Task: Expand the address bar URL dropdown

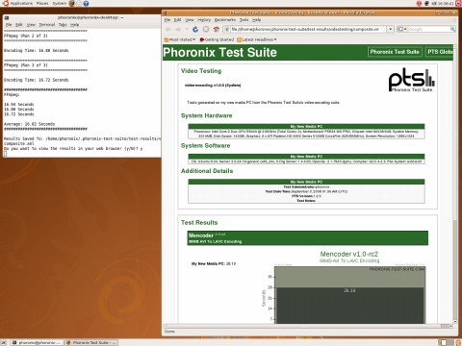Action: pyautogui.click(x=390, y=29)
